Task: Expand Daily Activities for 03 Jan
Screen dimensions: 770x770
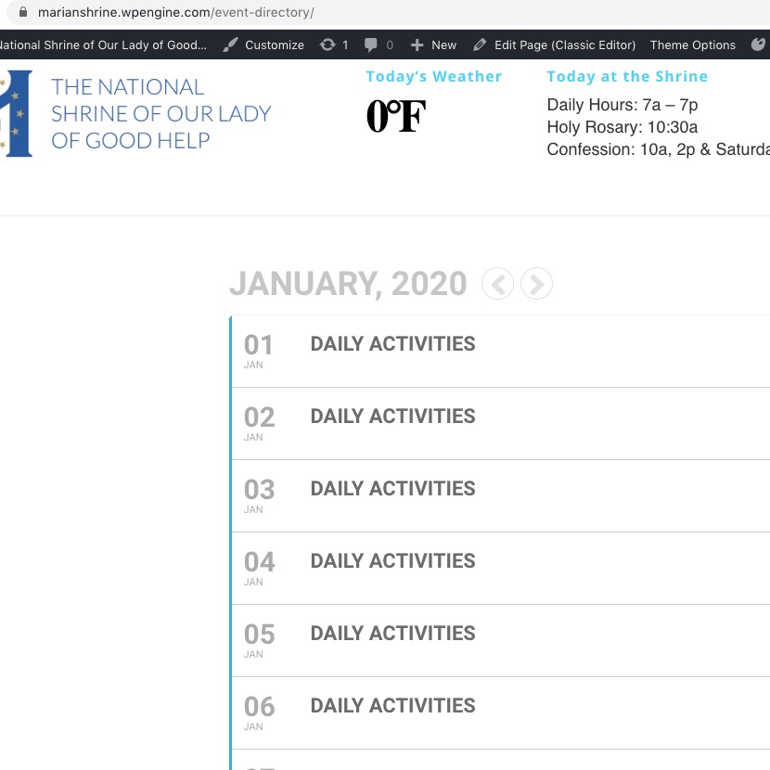Action: tap(392, 489)
